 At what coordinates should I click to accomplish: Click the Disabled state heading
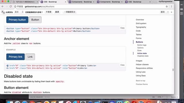[18, 76]
